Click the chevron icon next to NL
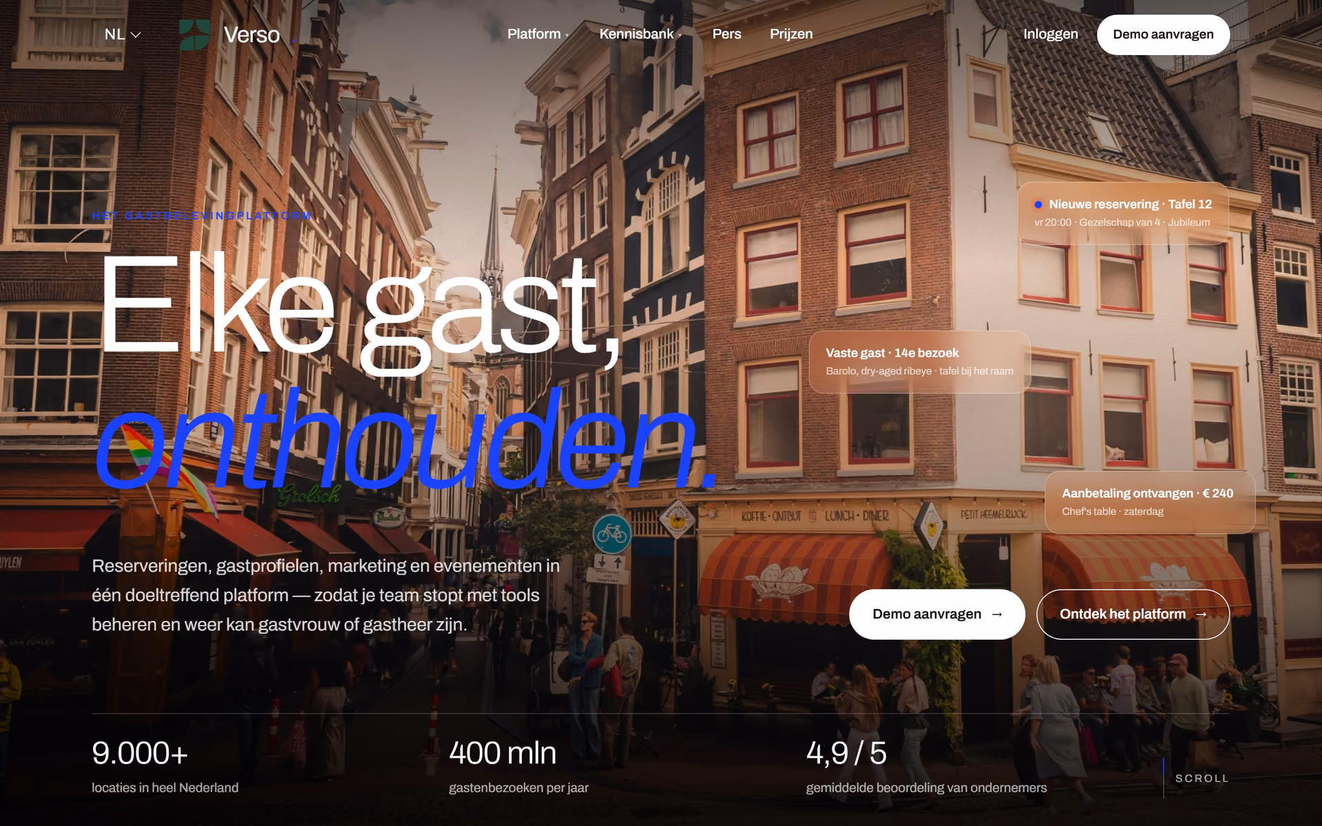The height and width of the screenshot is (826, 1322). coord(136,34)
